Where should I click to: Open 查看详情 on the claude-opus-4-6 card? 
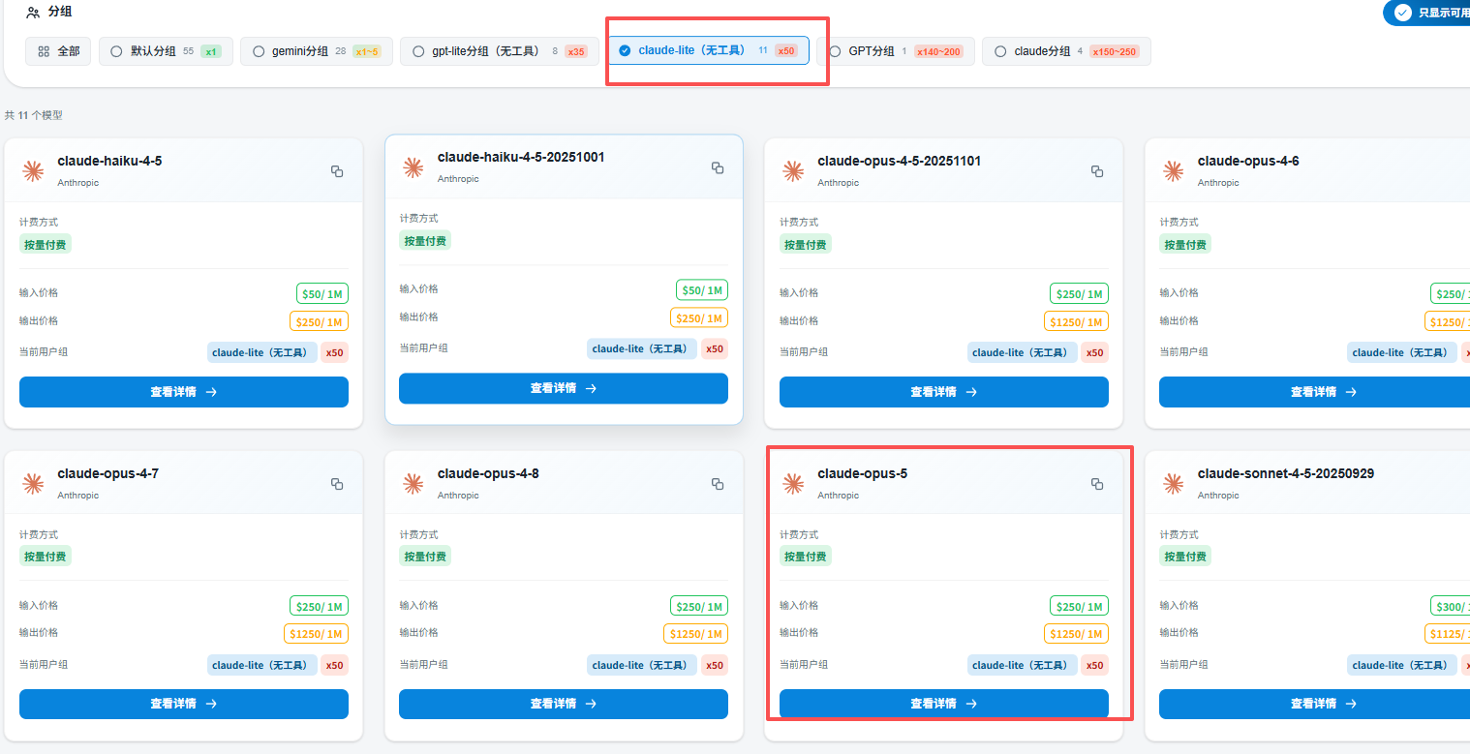pos(1314,392)
